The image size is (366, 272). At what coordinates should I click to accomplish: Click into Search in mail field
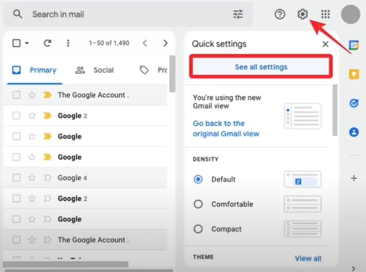point(128,14)
